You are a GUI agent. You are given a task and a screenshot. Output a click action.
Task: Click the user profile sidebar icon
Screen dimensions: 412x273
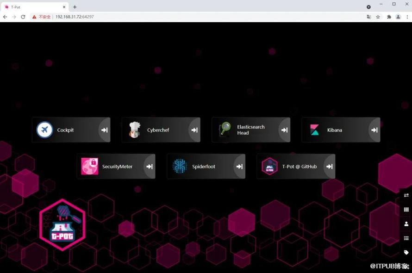406,224
